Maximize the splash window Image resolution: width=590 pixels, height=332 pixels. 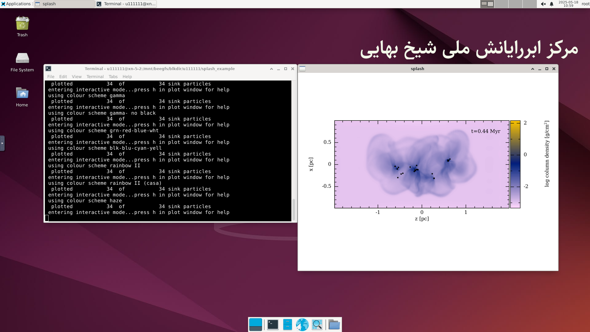pos(547,69)
